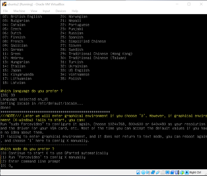The width and height of the screenshot is (207, 176).
Task: Click the audio speaker status icon
Action: (148, 172)
